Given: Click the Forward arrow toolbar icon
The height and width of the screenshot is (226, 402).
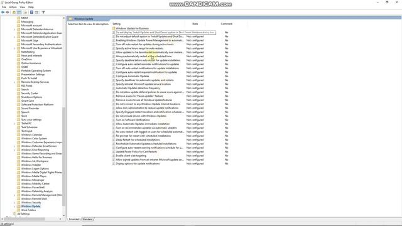Looking at the screenshot, I should tap(8, 13).
